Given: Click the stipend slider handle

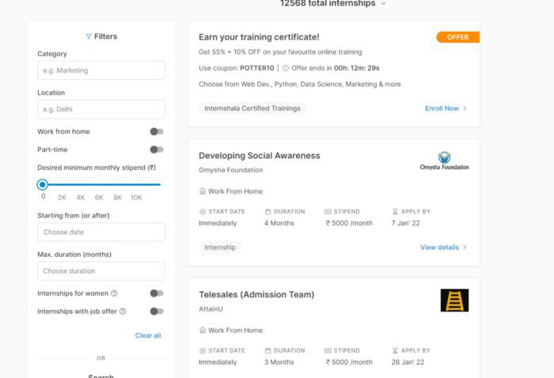Looking at the screenshot, I should 43,184.
